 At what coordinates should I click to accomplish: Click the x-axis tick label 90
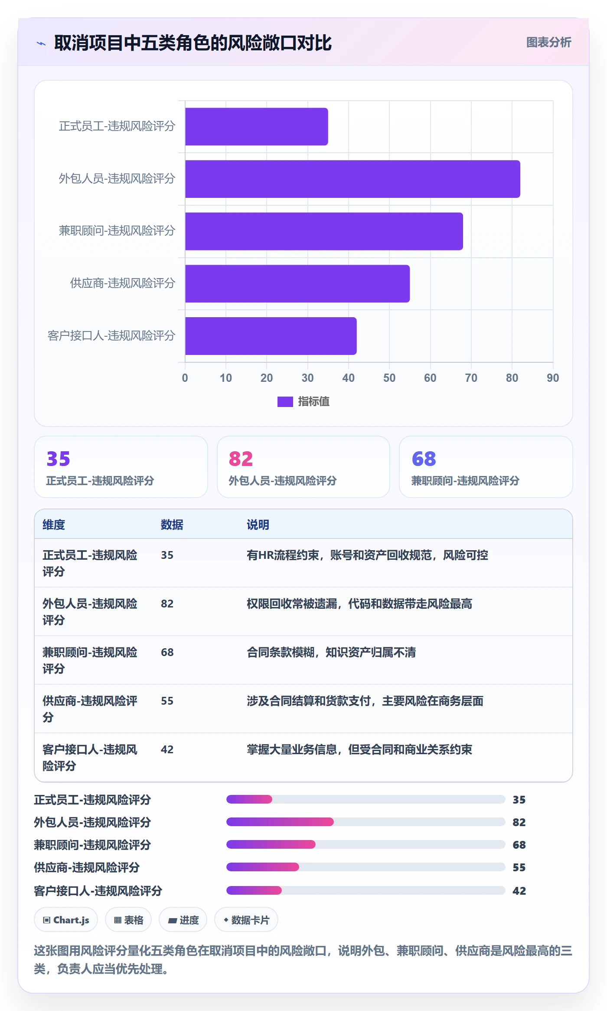[553, 378]
